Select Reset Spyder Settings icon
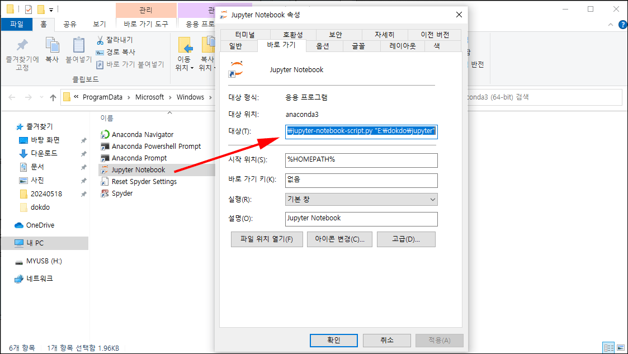Screen dimensions: 628x354 105,181
